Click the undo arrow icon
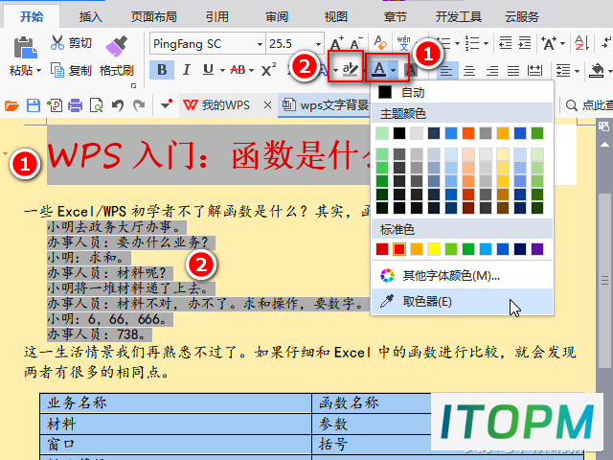 click(118, 105)
